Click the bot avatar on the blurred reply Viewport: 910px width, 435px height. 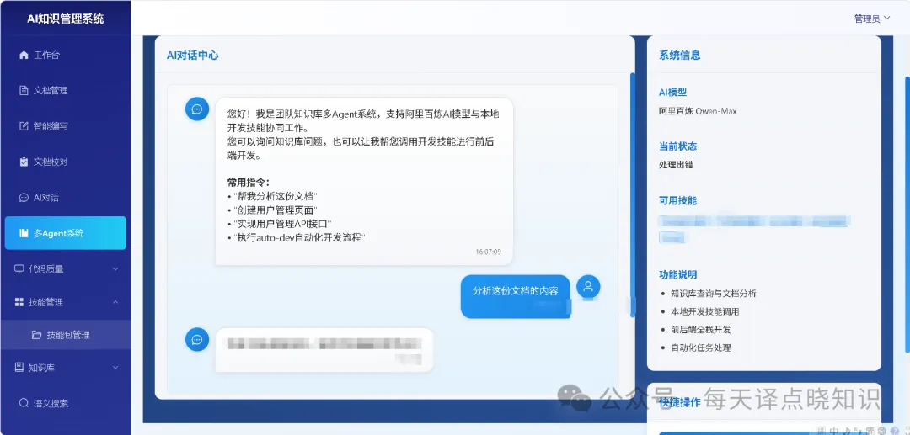tap(197, 339)
